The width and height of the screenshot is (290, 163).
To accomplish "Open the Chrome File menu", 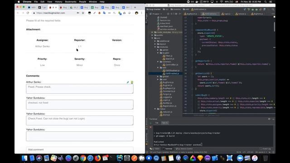I will (x=36, y=2).
